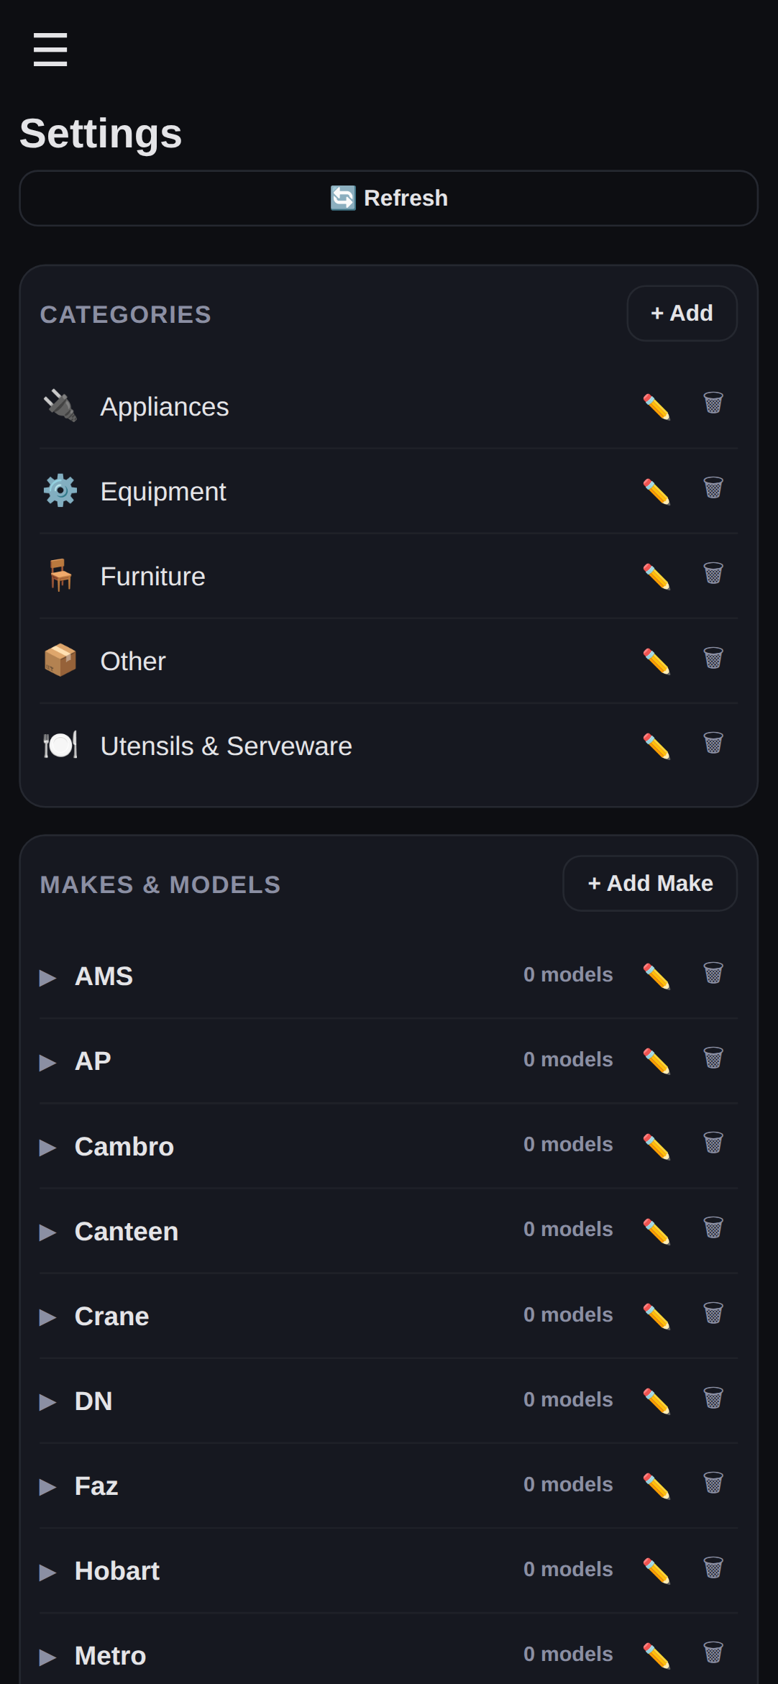
Task: Delete the Other category
Action: tap(713, 658)
